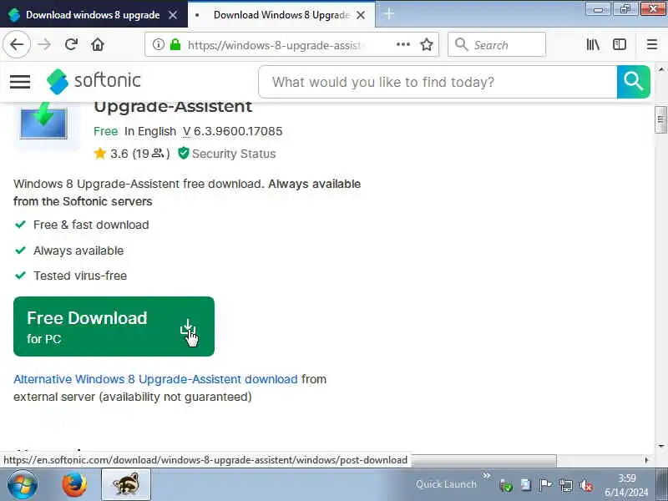Click the Quick Launch toolbar label
The image size is (668, 501).
[x=446, y=484]
